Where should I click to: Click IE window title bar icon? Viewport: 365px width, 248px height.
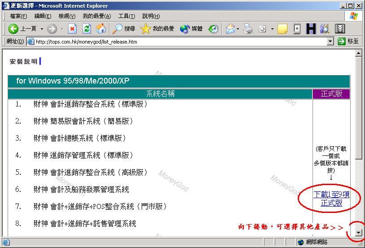pyautogui.click(x=6, y=6)
